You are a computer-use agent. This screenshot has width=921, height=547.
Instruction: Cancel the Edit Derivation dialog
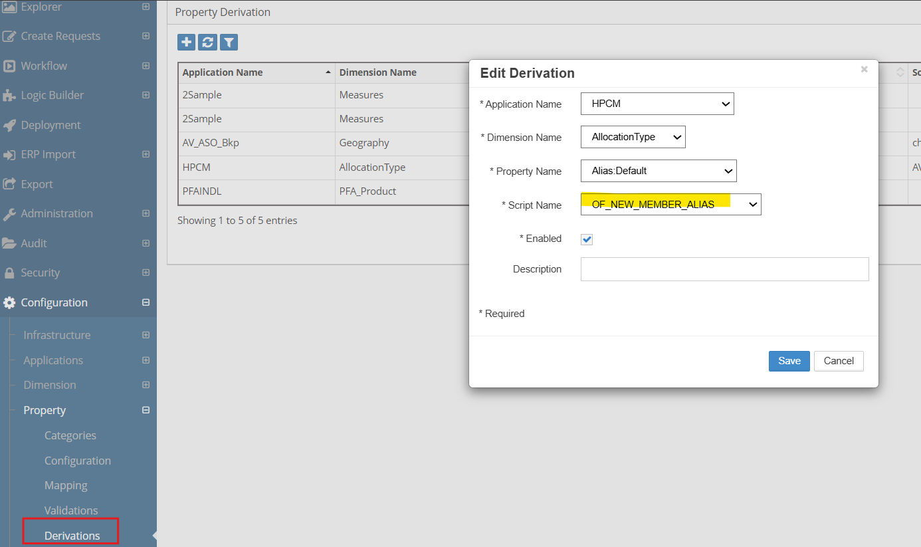(x=838, y=361)
